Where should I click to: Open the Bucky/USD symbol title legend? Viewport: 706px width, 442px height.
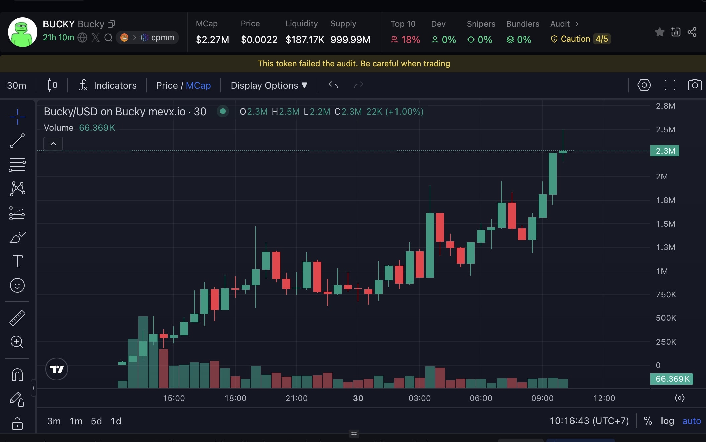click(125, 112)
